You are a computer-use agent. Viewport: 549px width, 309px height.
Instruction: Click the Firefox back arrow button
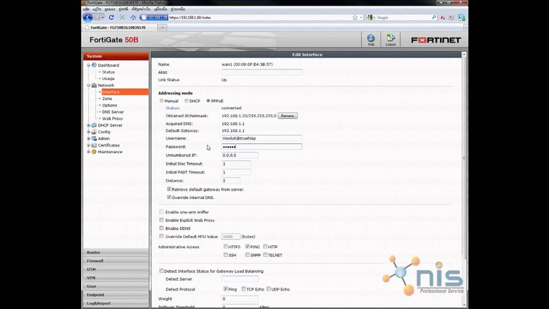pos(88,18)
